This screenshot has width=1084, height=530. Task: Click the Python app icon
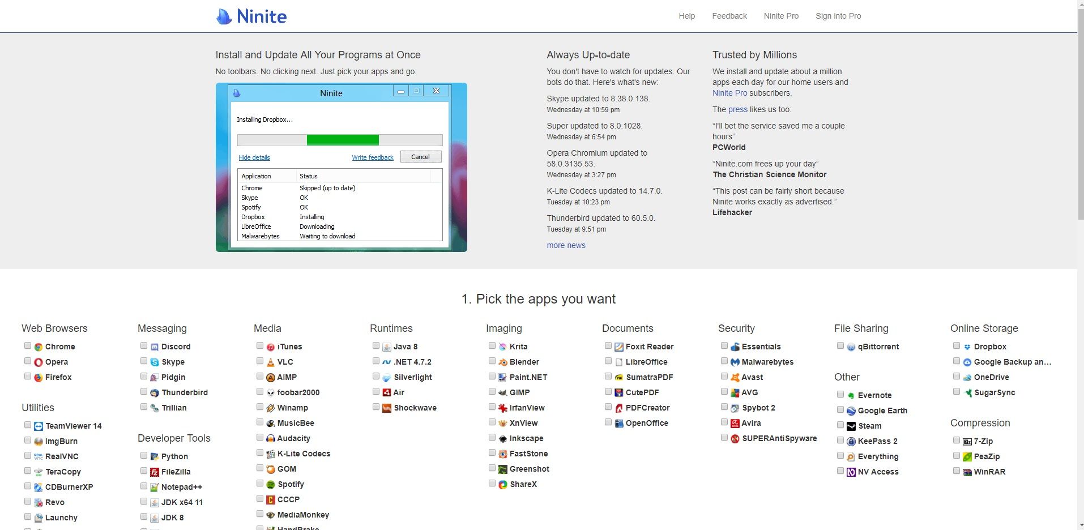pyautogui.click(x=155, y=457)
